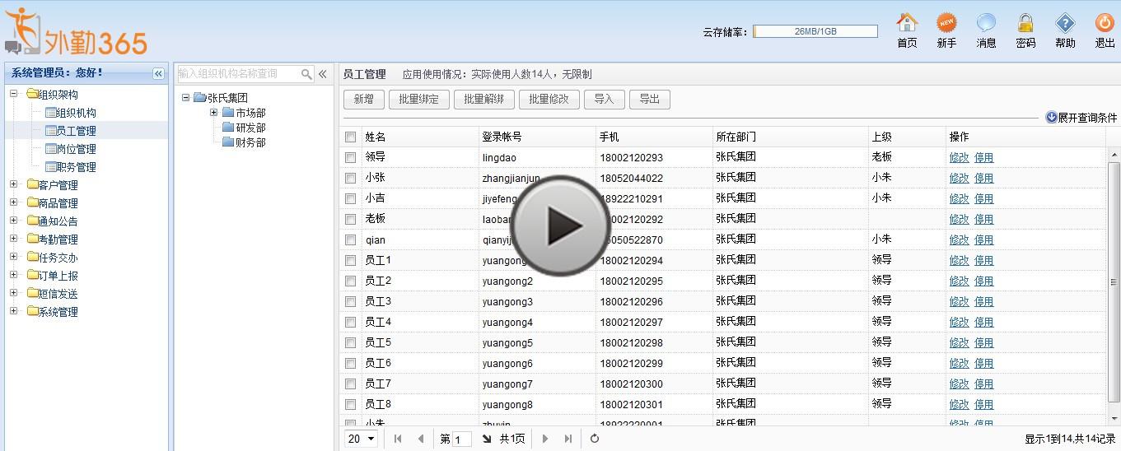Open 岗位管理 in the sidebar
Image resolution: width=1121 pixels, height=451 pixels.
(76, 149)
